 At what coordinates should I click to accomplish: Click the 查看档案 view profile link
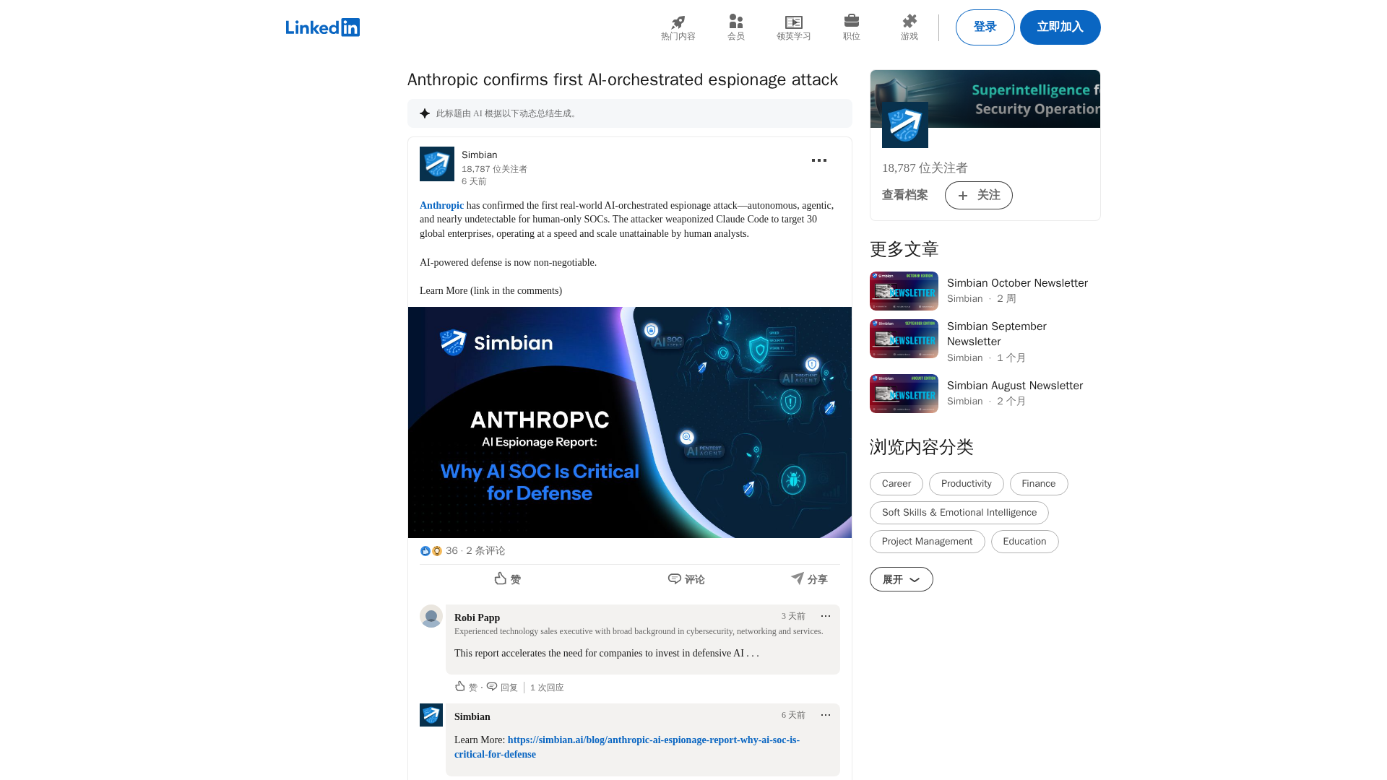coord(904,195)
